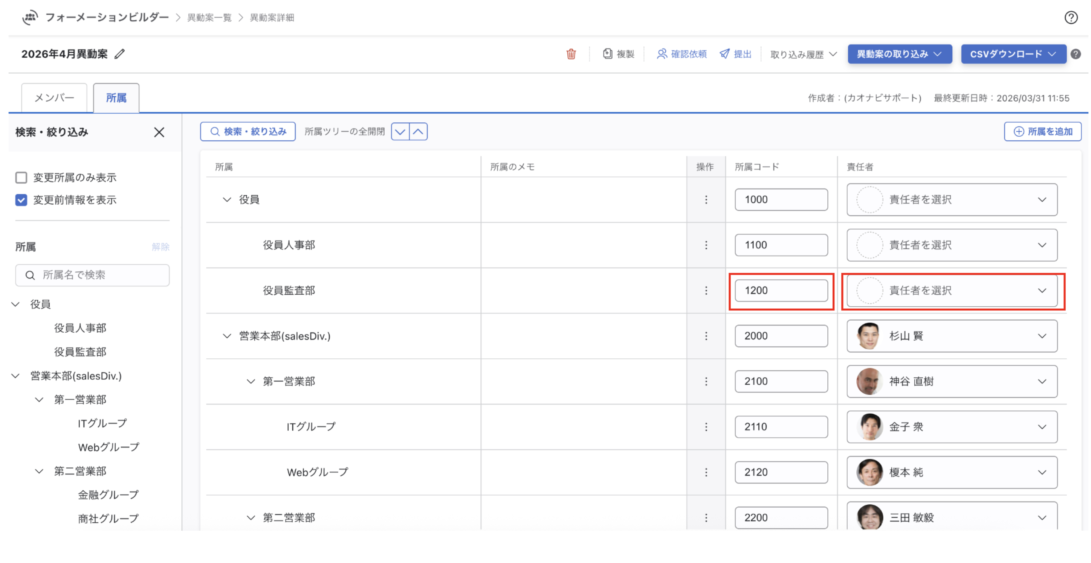Viewport: 1091px width, 563px height.
Task: Switch to the メンバー tab
Action: (54, 98)
